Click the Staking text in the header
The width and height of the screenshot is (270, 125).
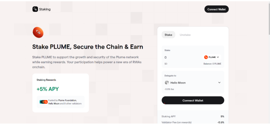(x=45, y=9)
